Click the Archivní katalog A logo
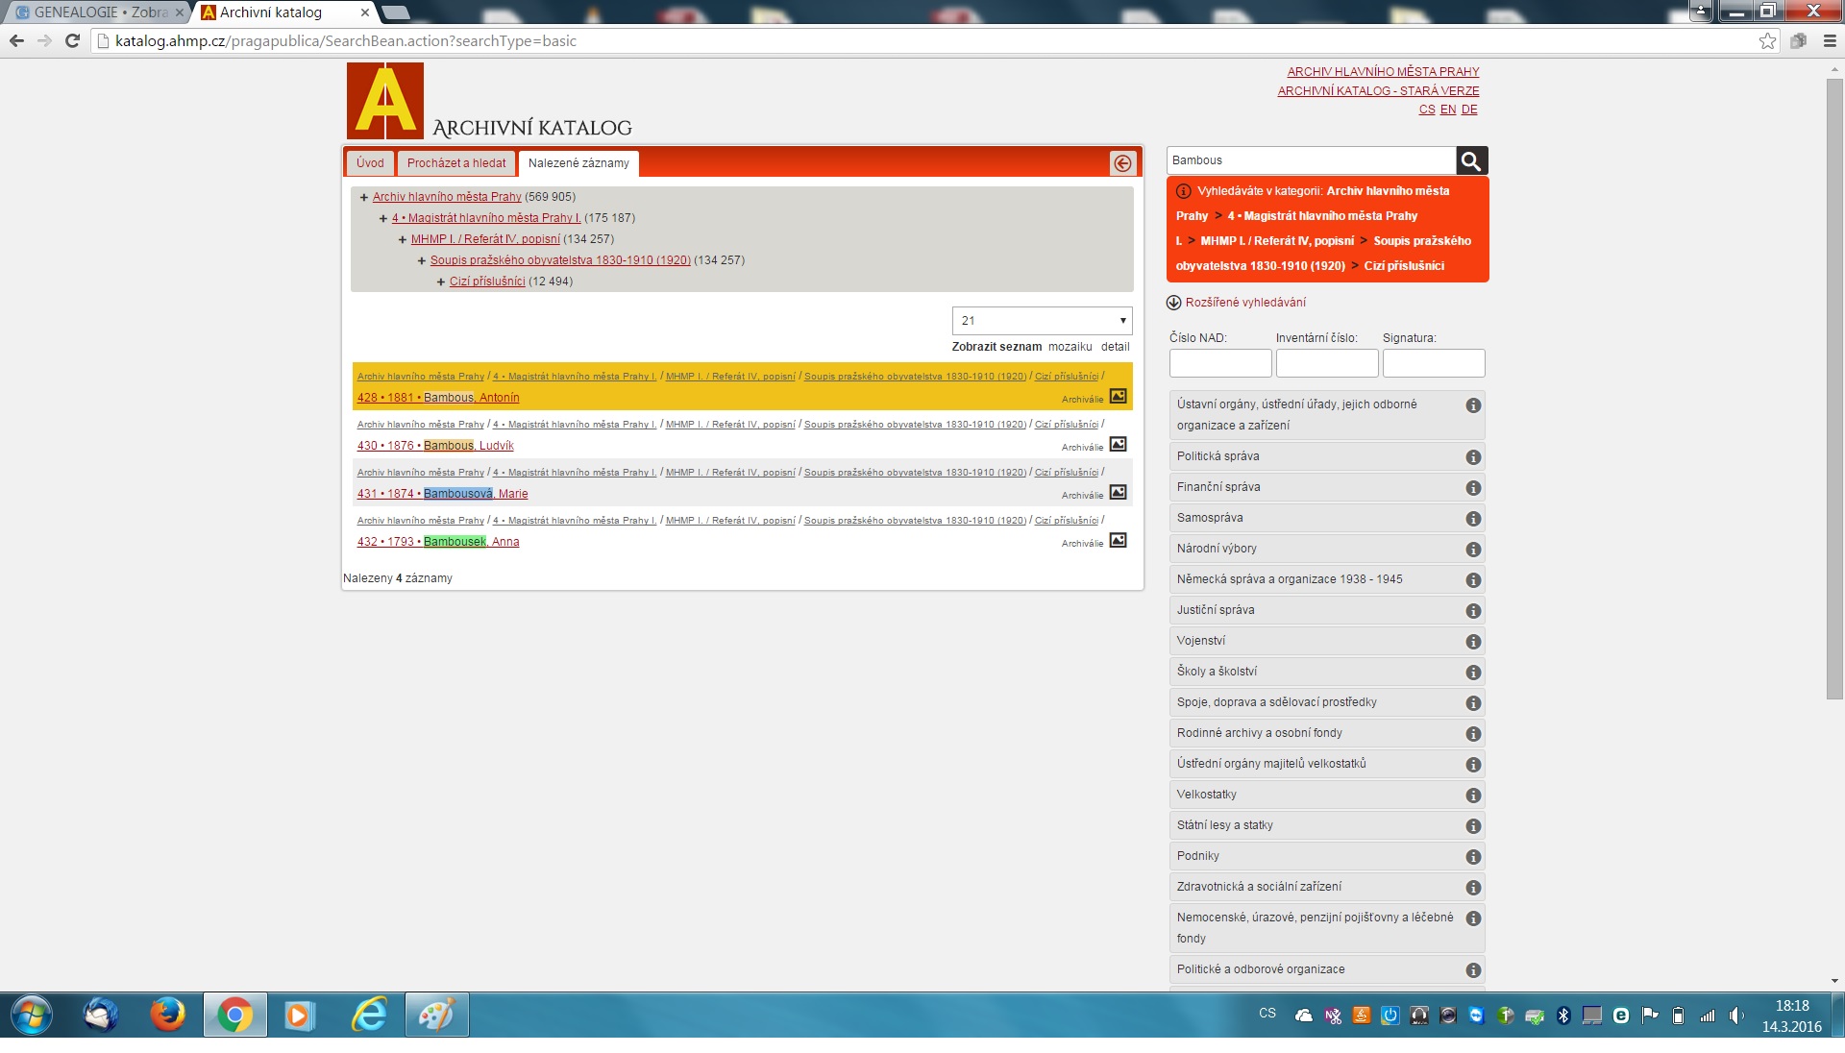Screen dimensions: 1845x1053 click(x=385, y=101)
